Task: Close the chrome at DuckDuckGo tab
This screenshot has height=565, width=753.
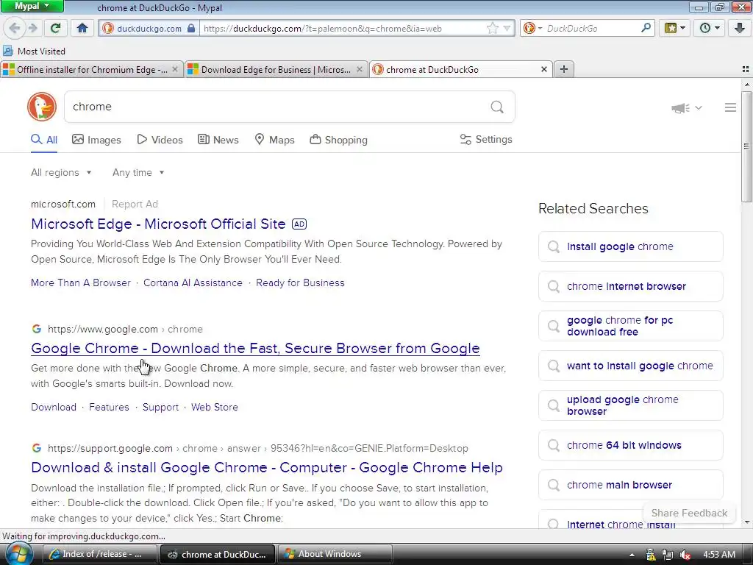Action: (543, 69)
